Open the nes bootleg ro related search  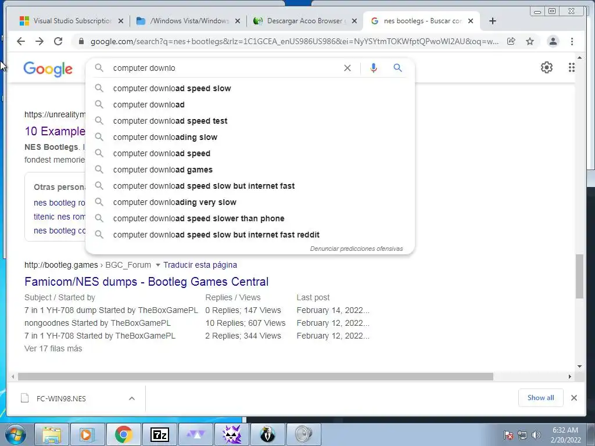coord(60,203)
